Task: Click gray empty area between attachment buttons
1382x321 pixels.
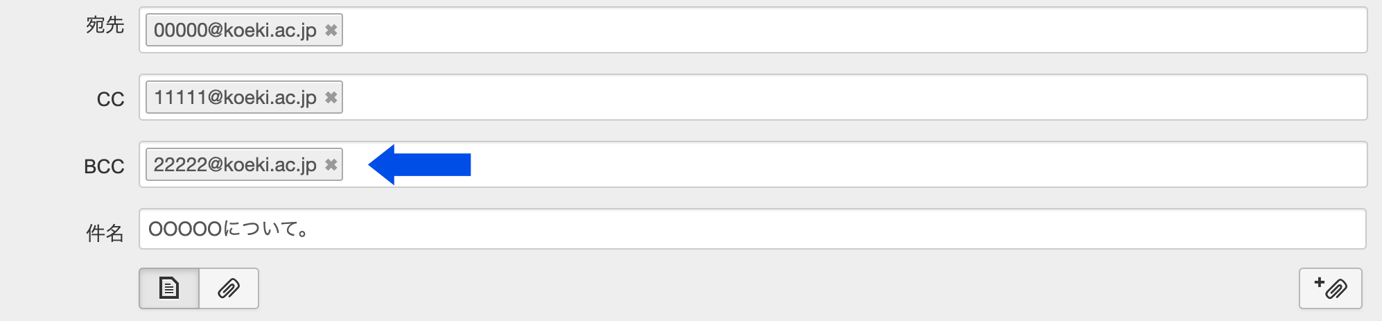Action: tap(762, 288)
